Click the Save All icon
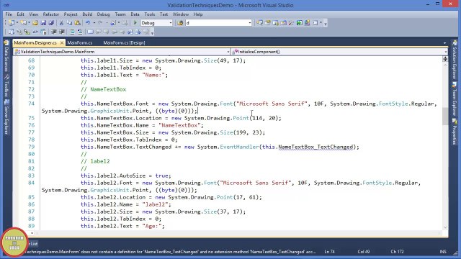Viewport: 461px width, 259px height. (x=51, y=22)
